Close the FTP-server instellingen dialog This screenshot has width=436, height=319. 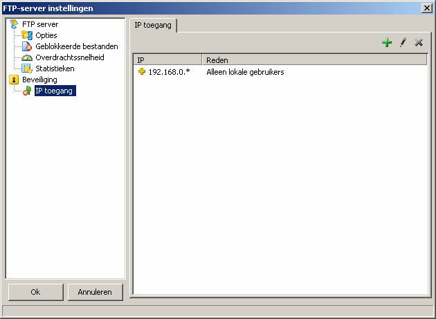tap(426, 8)
